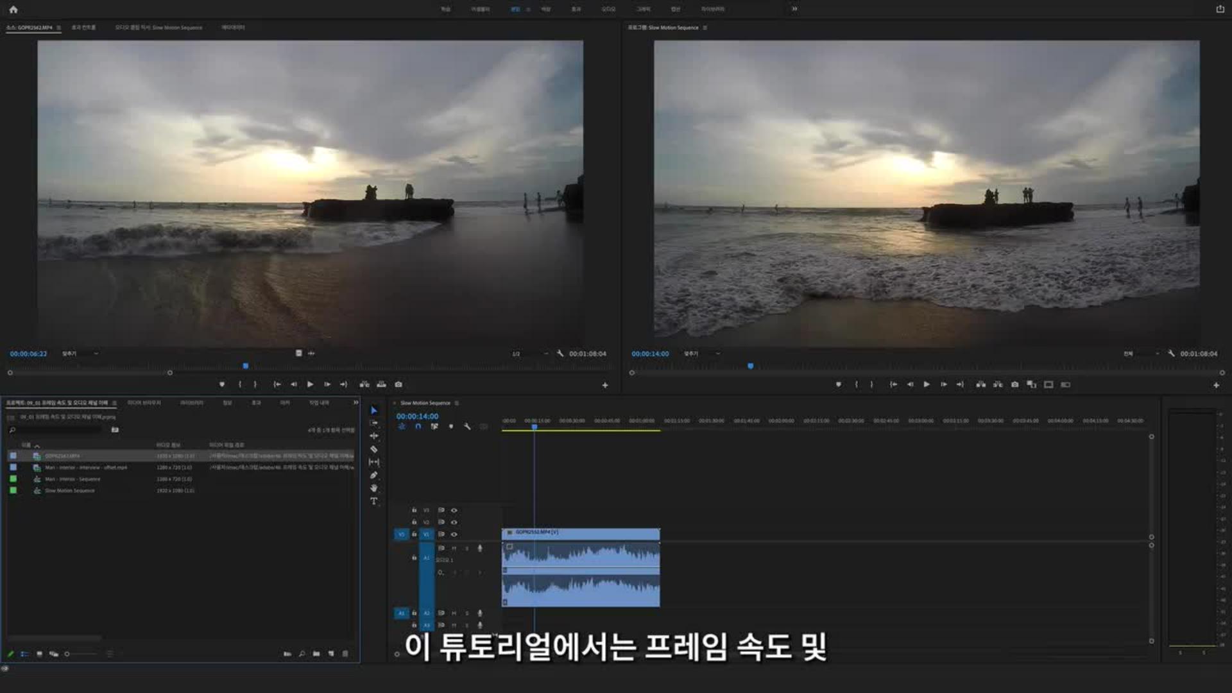Viewport: 1232px width, 693px height.
Task: Click the Home icon at top left
Action: click(x=13, y=10)
